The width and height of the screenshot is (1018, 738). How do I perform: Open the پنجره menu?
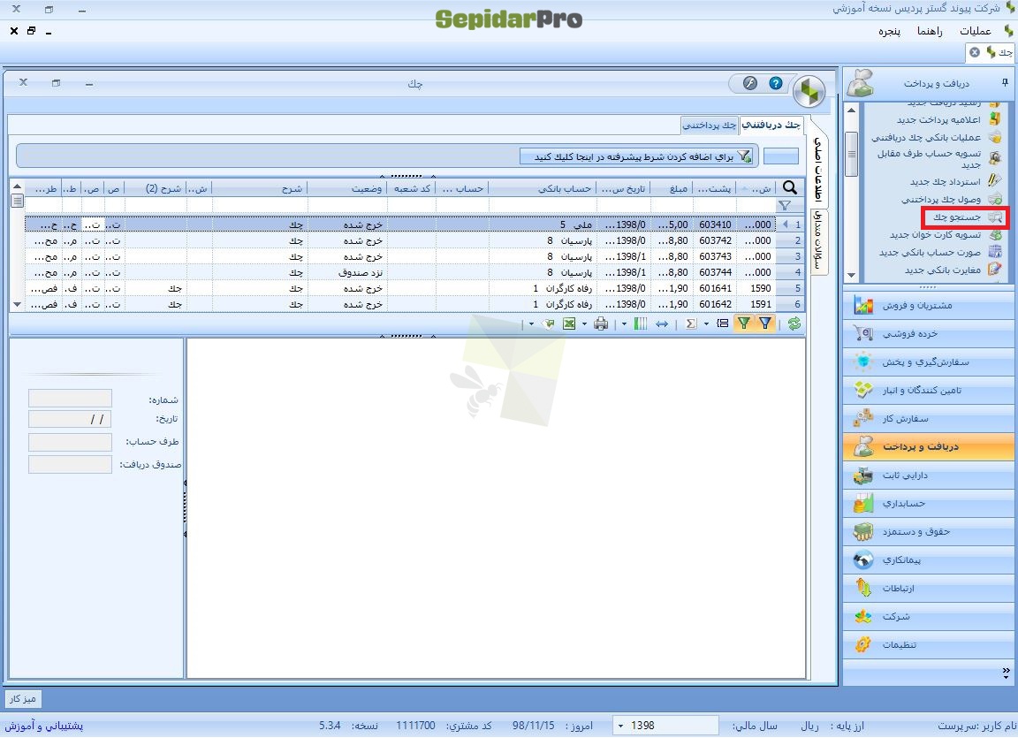(x=889, y=31)
